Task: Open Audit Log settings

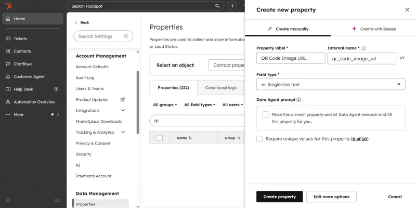Action: pos(85,77)
